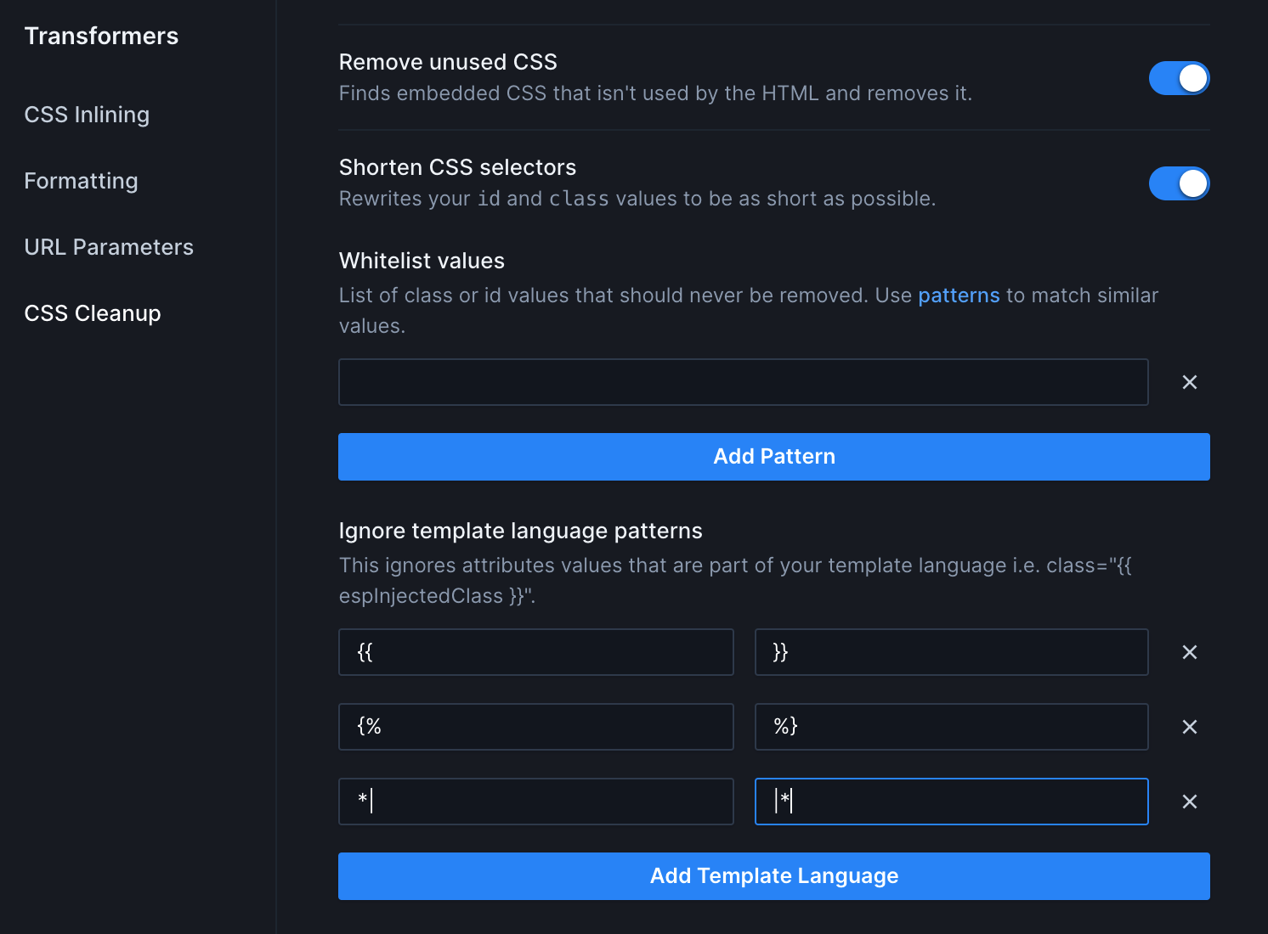This screenshot has height=934, width=1268.
Task: Remove the whitelist value row
Action: (1190, 382)
